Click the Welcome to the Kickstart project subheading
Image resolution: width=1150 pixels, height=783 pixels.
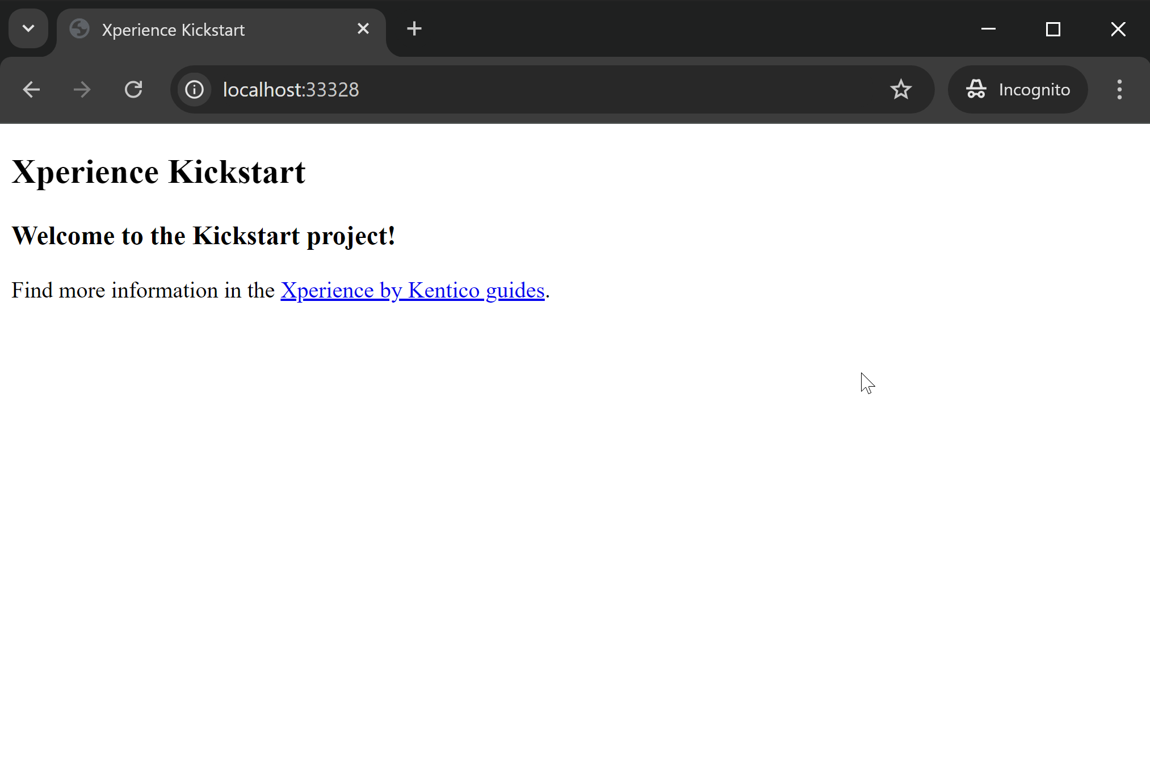pyautogui.click(x=203, y=236)
